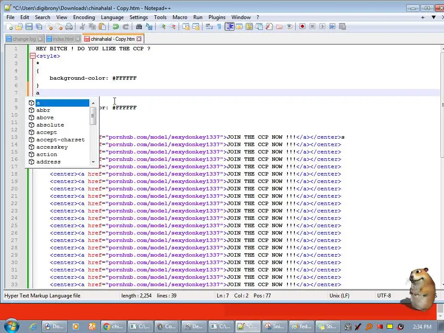The width and height of the screenshot is (444, 333).
Task: Save the current file via toolbar
Action: (29, 26)
